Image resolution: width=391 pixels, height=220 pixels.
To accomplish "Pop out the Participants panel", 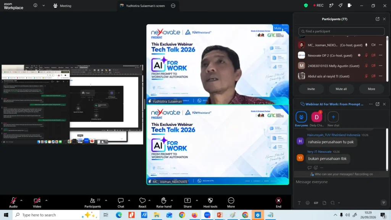I will click(378, 19).
